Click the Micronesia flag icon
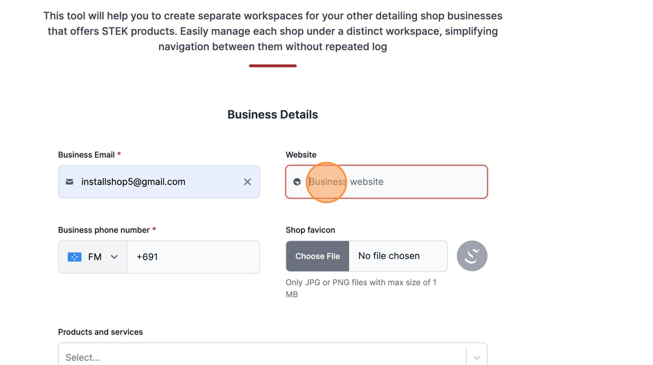The height and width of the screenshot is (365, 653). tap(75, 257)
